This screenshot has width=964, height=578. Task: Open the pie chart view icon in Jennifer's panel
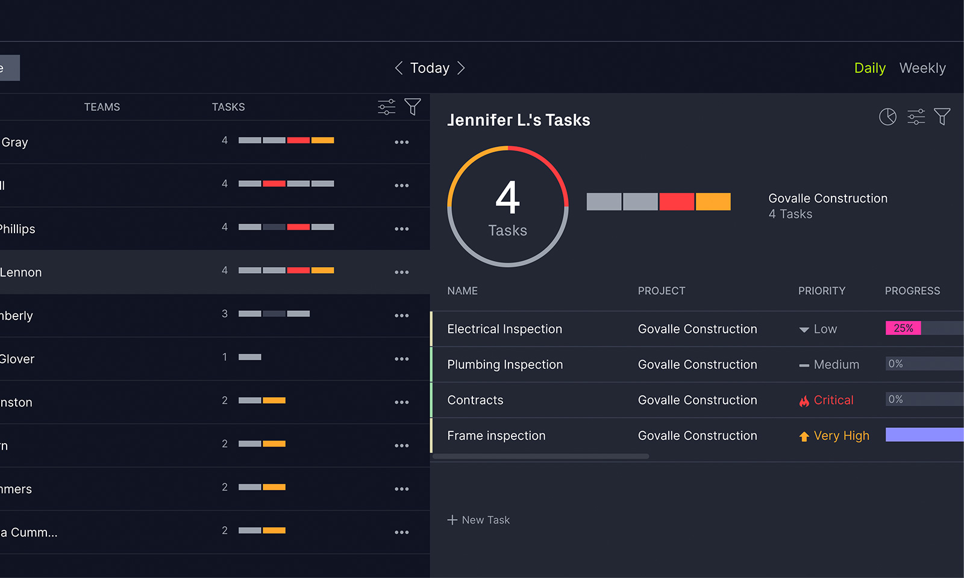[x=887, y=116]
